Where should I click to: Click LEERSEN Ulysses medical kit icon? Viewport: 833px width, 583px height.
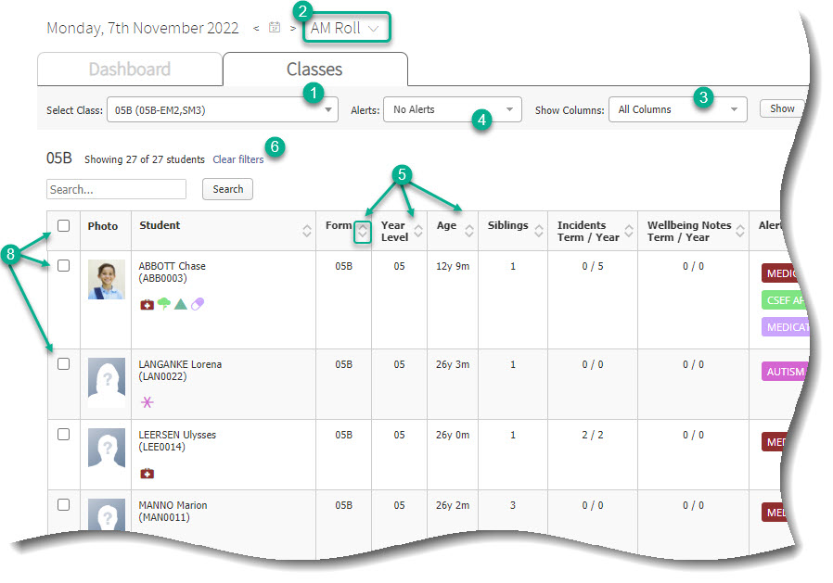coord(147,473)
